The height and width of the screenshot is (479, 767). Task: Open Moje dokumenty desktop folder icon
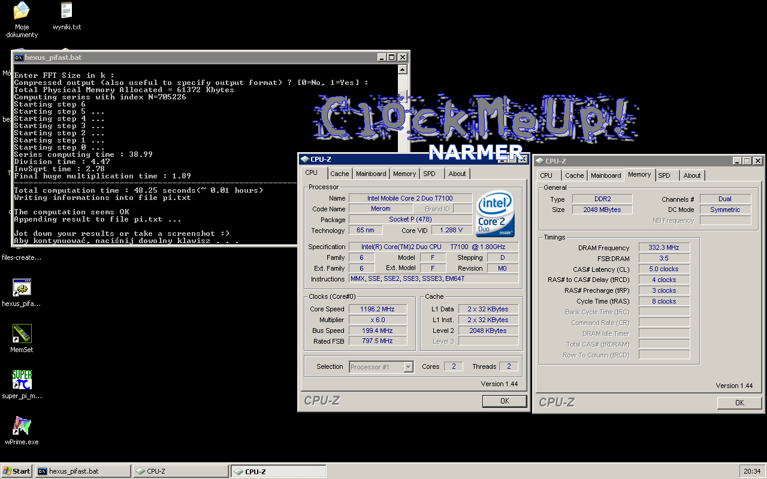pos(22,10)
